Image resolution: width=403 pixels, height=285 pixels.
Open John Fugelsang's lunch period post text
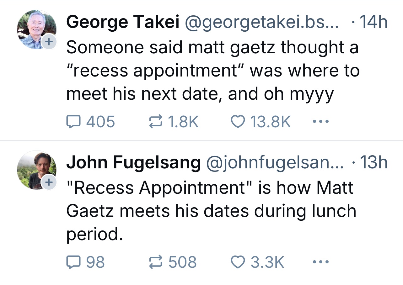tap(210, 211)
